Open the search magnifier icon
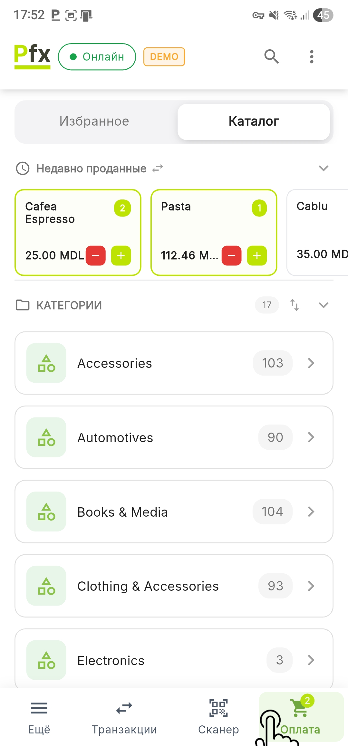This screenshot has height=746, width=348. 271,57
